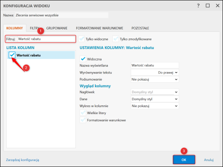The height and width of the screenshot is (167, 223).
Task: Toggle the Wielkie litery checkbox
Action: point(83,113)
